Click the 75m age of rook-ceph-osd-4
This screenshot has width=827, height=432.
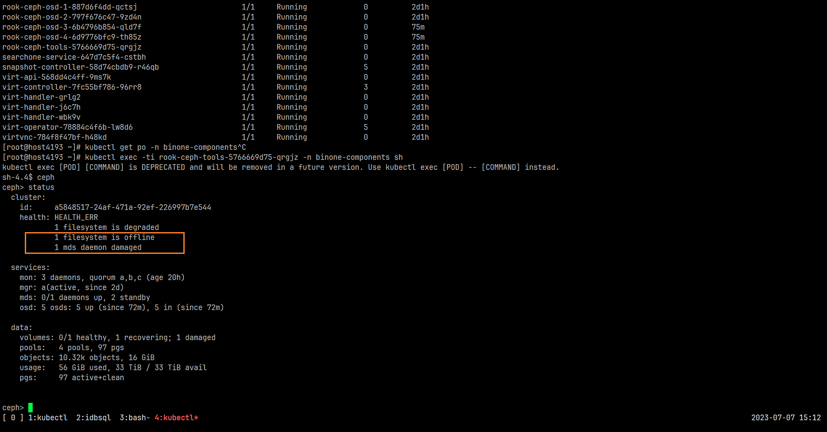click(x=418, y=37)
